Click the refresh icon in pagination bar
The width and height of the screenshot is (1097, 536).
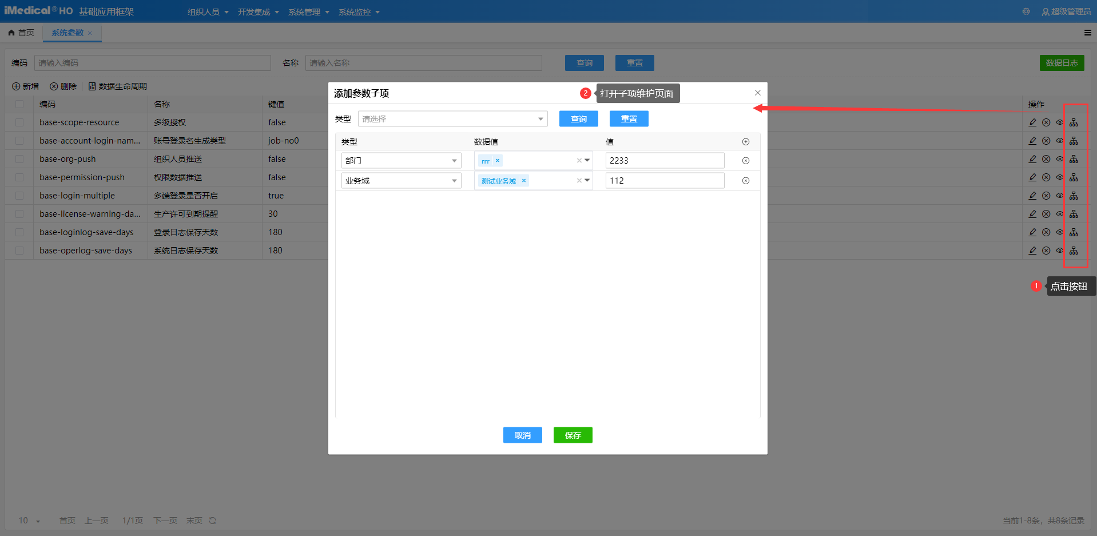tap(212, 521)
